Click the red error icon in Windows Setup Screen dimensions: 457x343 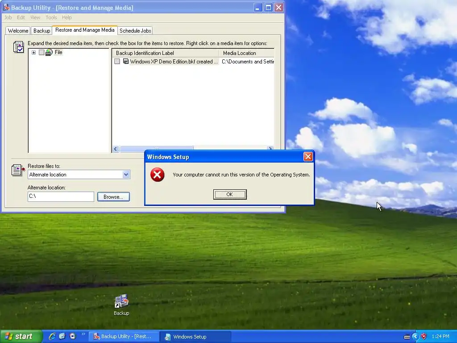[x=157, y=175]
